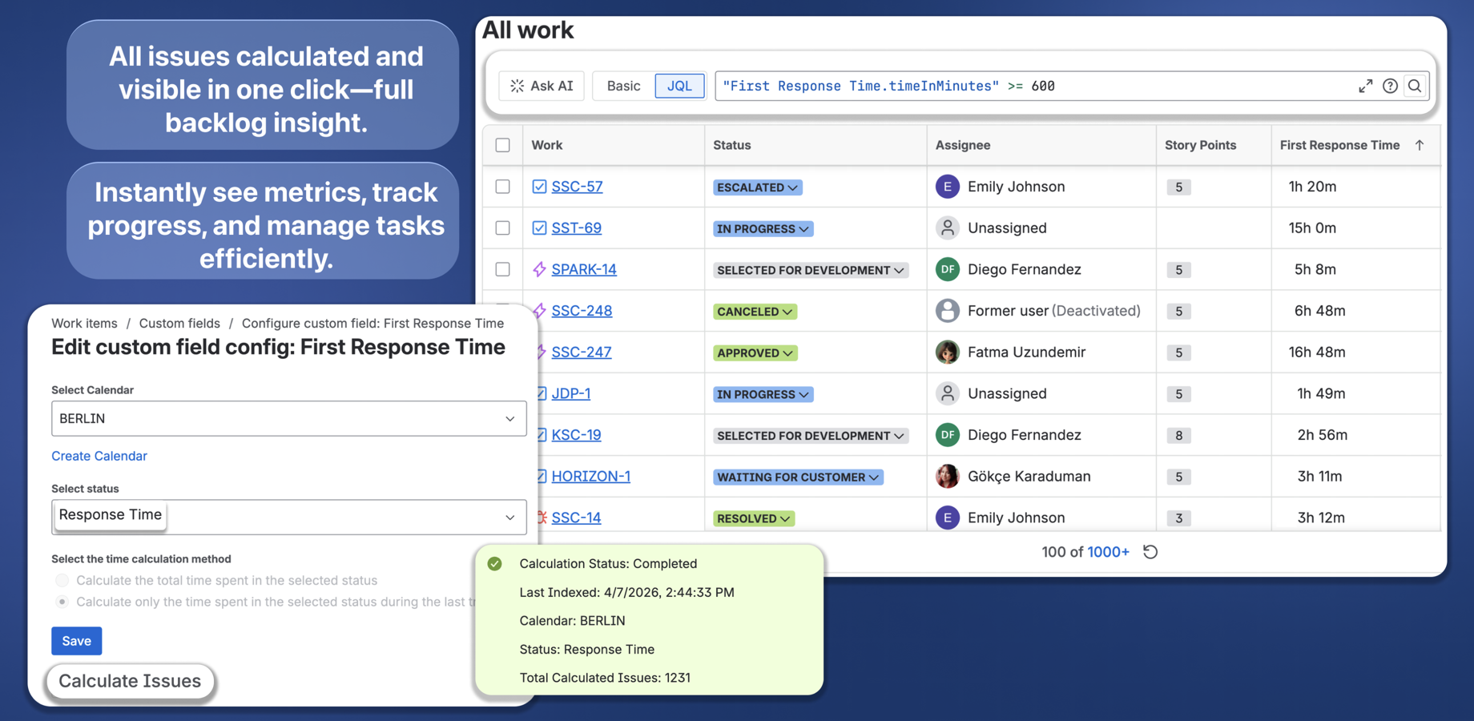Click the spark work-type icon beside SPARK-14
This screenshot has height=721, width=1474.
pyautogui.click(x=538, y=269)
